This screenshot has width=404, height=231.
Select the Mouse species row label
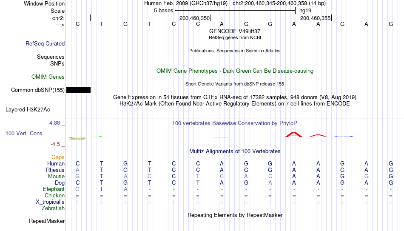coord(56,177)
